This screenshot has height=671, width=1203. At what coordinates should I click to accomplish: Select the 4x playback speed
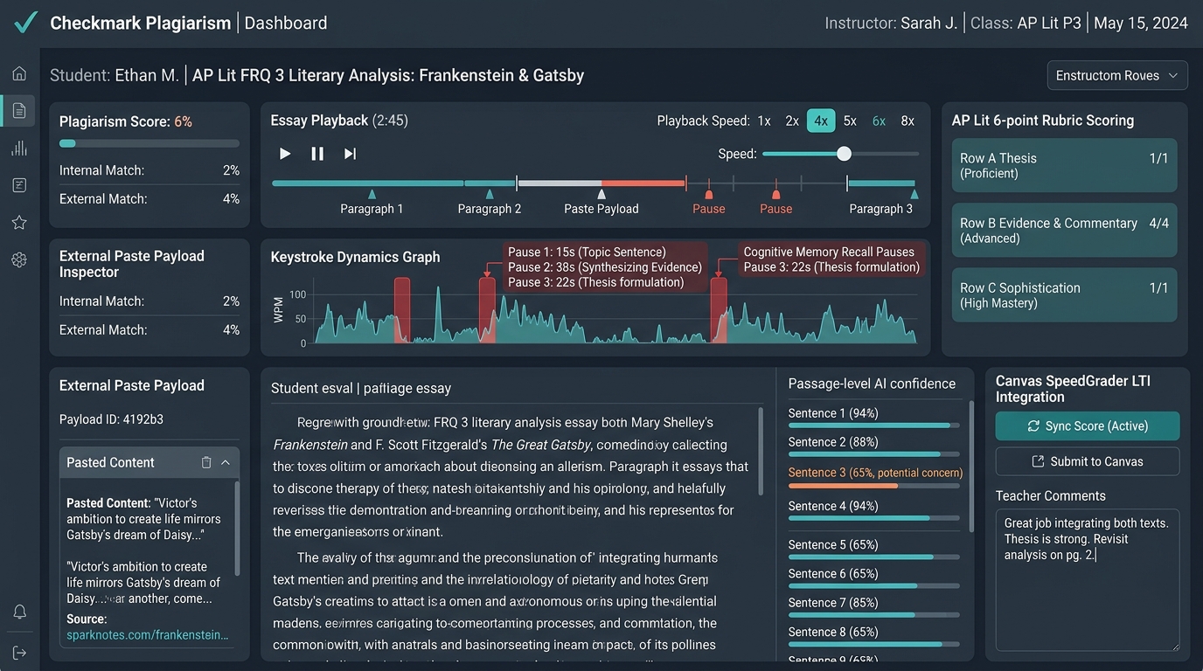821,121
